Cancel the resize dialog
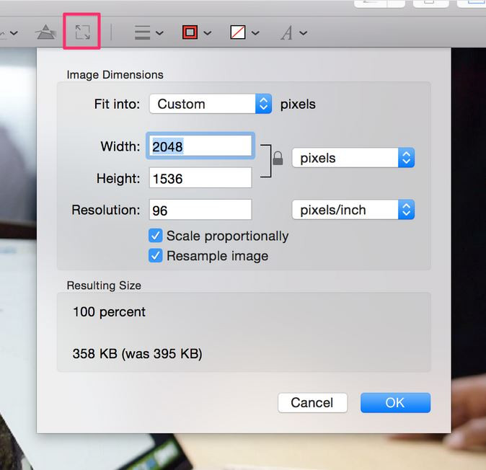The height and width of the screenshot is (470, 486). [312, 403]
